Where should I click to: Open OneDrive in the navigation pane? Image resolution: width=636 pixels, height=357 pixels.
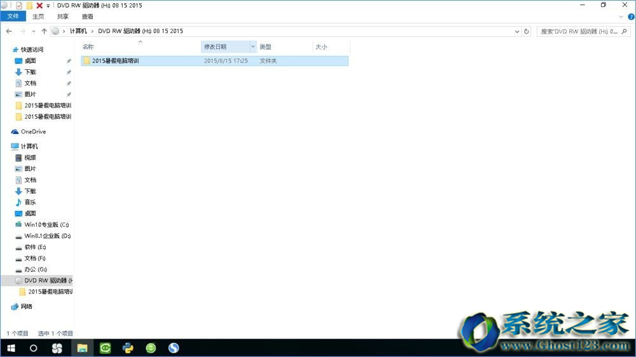(x=33, y=131)
